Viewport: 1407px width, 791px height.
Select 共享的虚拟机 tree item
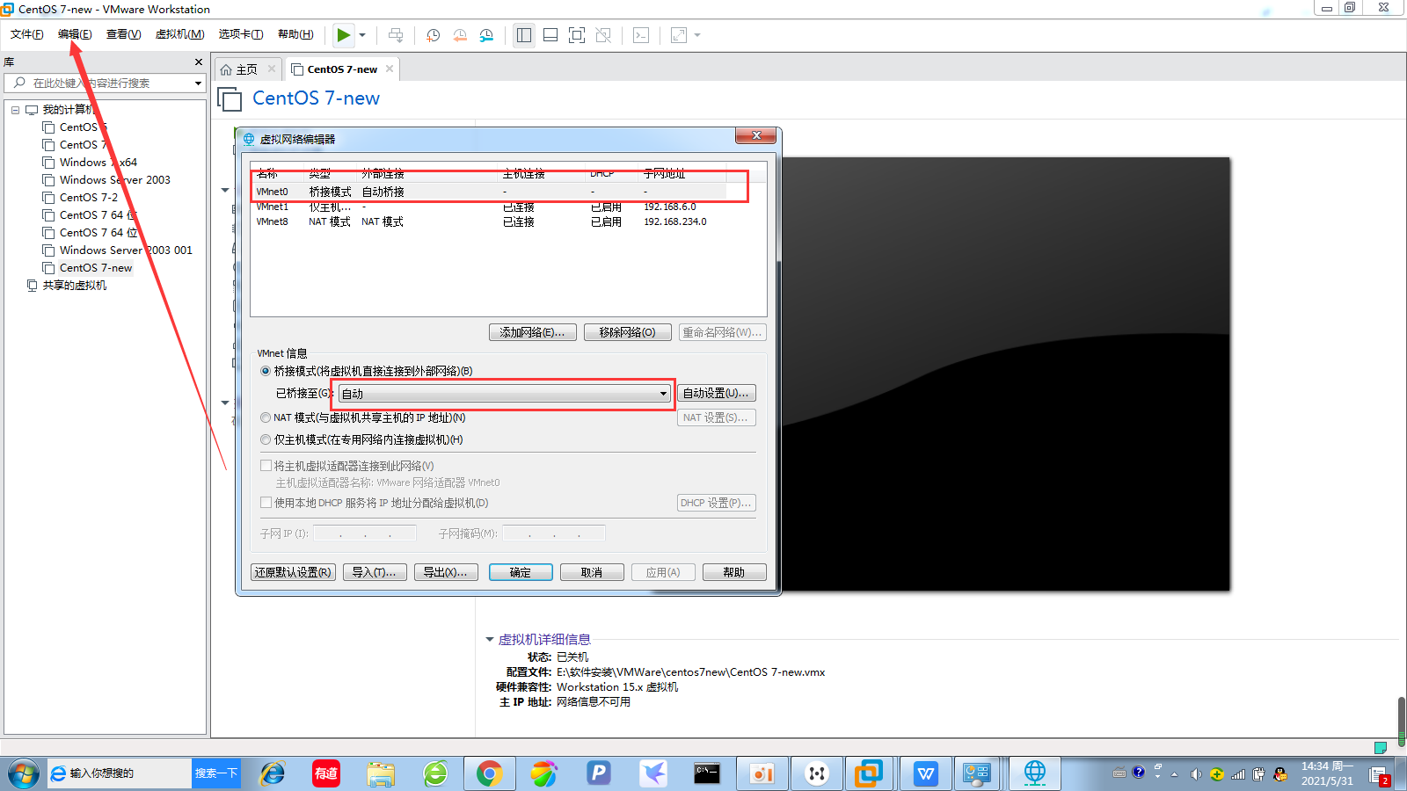point(75,285)
